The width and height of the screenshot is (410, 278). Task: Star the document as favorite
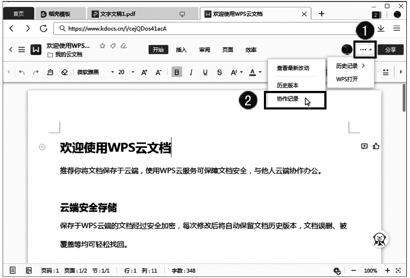coord(103,46)
